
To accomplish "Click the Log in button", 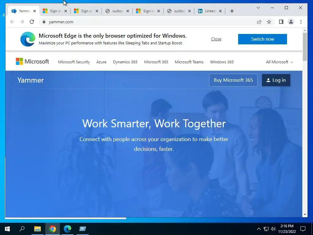I will coord(276,80).
